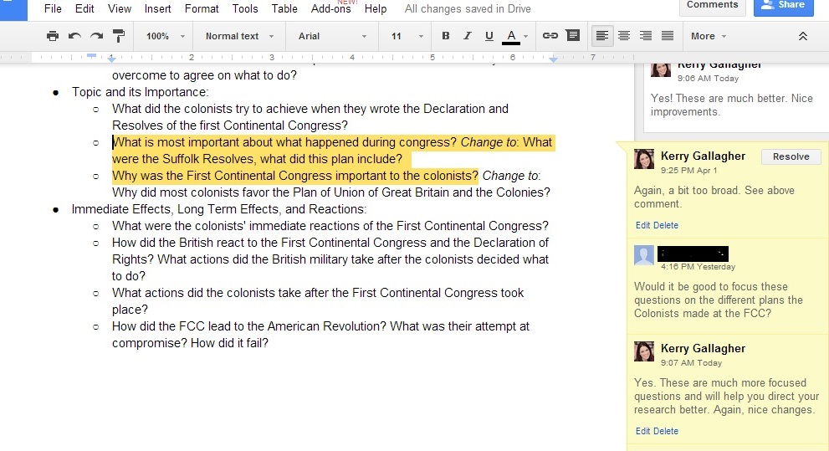Undo the last change
829x451 pixels.
click(74, 36)
